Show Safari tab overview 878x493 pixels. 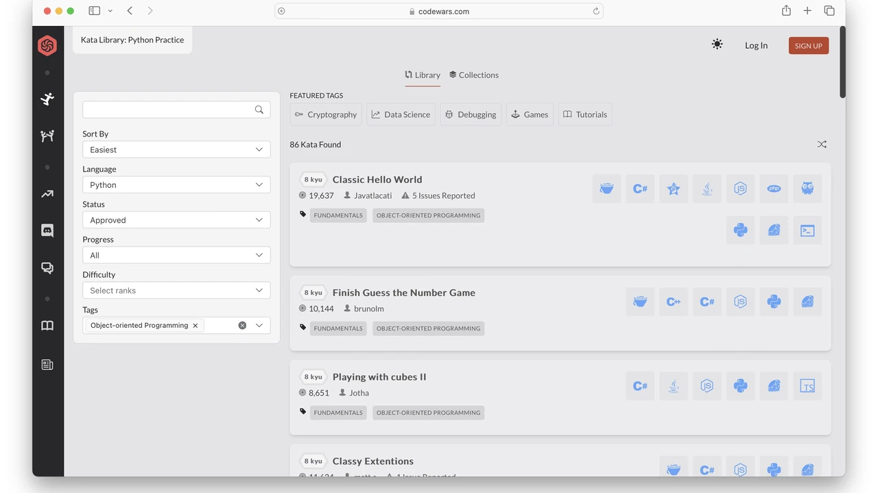829,10
